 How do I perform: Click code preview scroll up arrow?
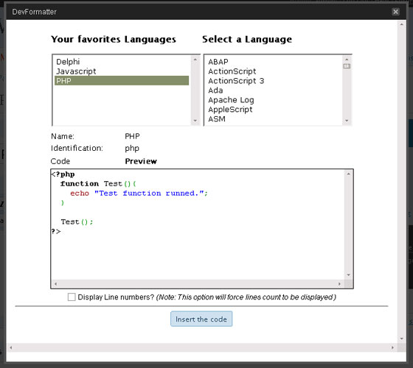coord(348,174)
